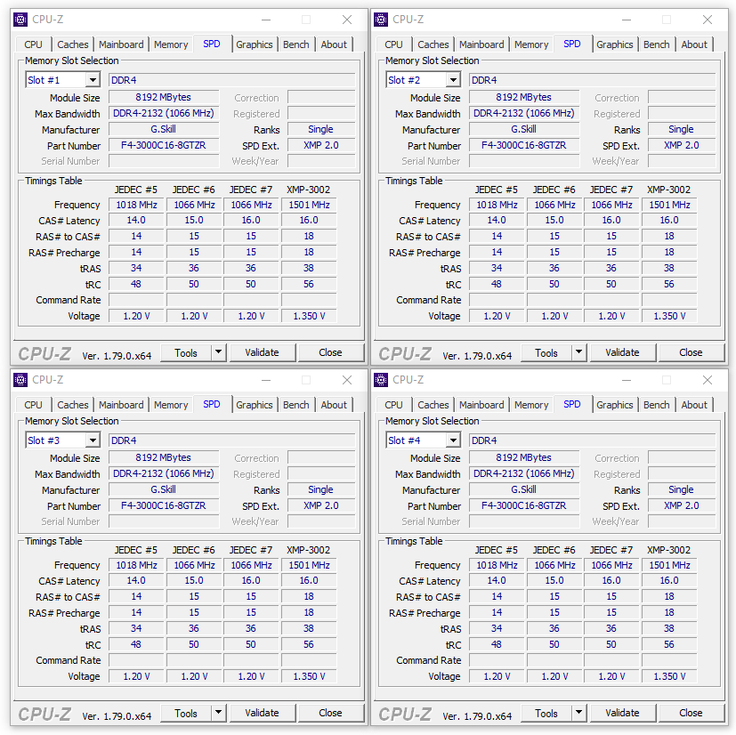Click Tools button in Slot #2 window
Image resolution: width=736 pixels, height=735 pixels.
click(546, 352)
